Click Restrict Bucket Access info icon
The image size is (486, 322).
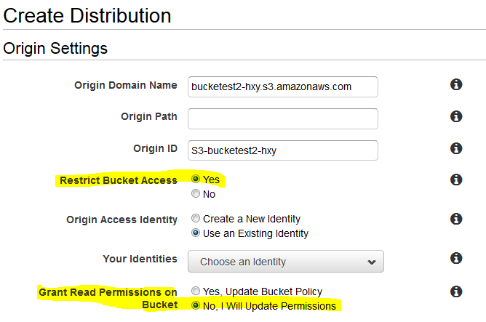tap(456, 180)
